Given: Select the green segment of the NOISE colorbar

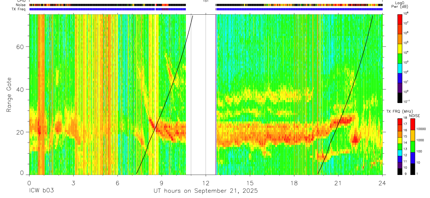Looking at the screenshot, I should pyautogui.click(x=413, y=147).
